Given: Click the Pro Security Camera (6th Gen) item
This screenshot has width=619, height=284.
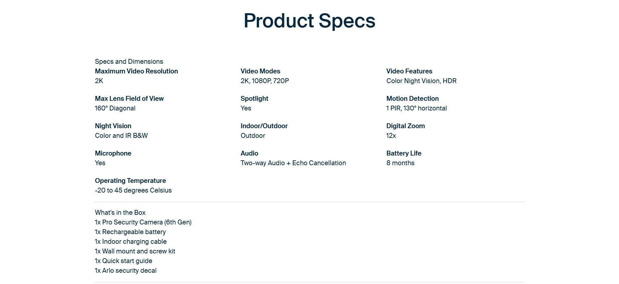Looking at the screenshot, I should click(143, 222).
